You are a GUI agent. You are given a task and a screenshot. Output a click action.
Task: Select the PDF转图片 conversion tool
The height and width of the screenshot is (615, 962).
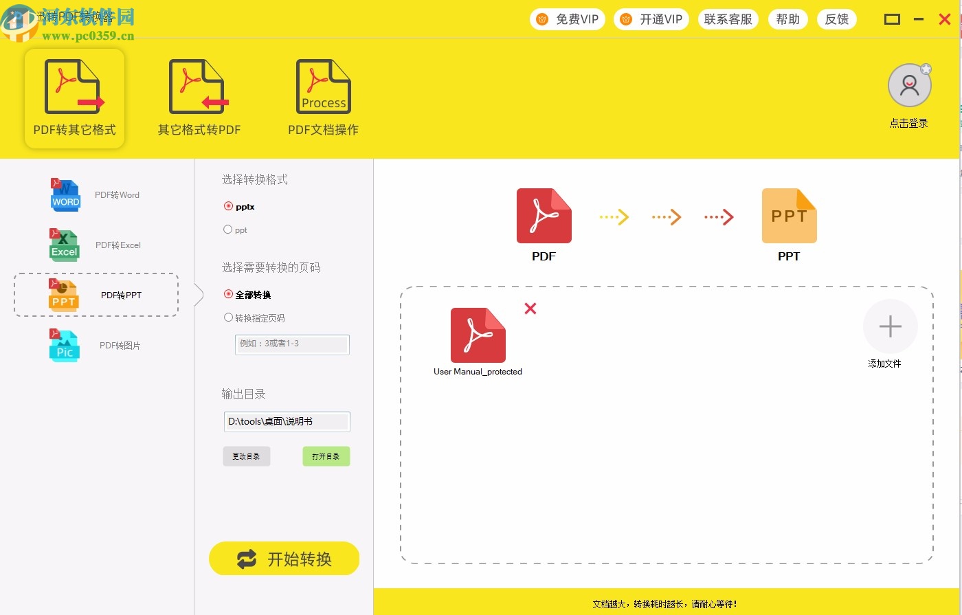[x=96, y=345]
